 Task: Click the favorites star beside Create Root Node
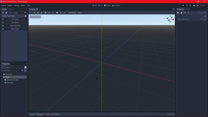pyautogui.click(x=25, y=16)
